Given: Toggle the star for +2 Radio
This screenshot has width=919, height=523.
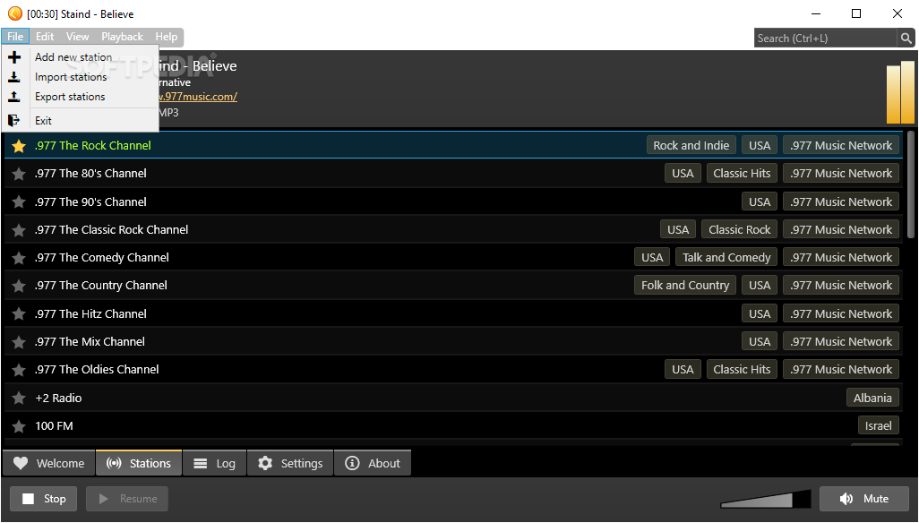Looking at the screenshot, I should (19, 399).
